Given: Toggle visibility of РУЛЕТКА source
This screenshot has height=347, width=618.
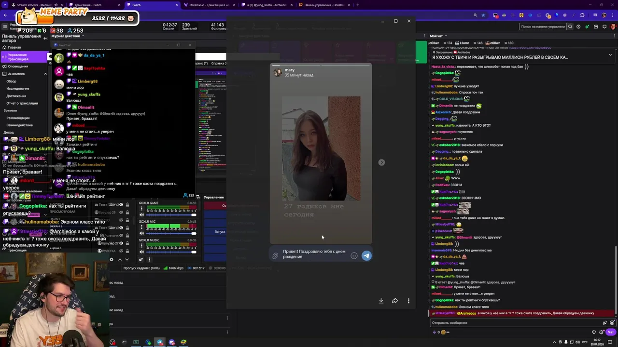Looking at the screenshot, I should (x=121, y=251).
